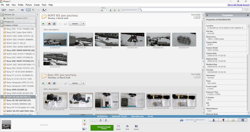The image size is (250, 132).
Task: Toggle Sync to Web for 2 March folder
Action: pyautogui.click(x=197, y=17)
